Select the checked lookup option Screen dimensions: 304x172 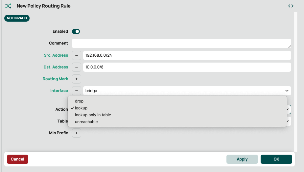coord(177,108)
